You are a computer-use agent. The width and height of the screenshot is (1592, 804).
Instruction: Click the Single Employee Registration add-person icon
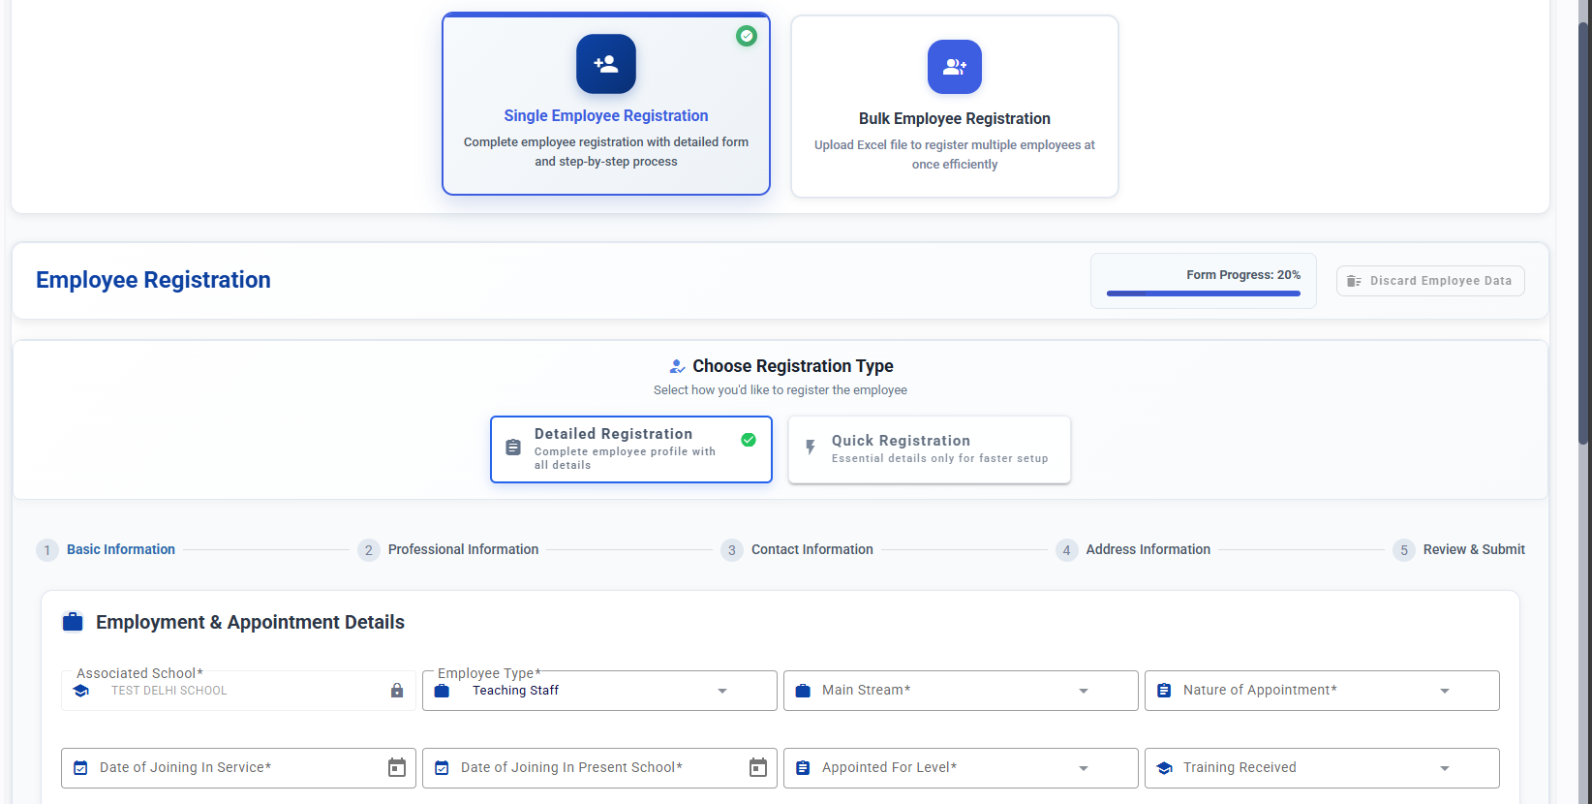point(606,64)
